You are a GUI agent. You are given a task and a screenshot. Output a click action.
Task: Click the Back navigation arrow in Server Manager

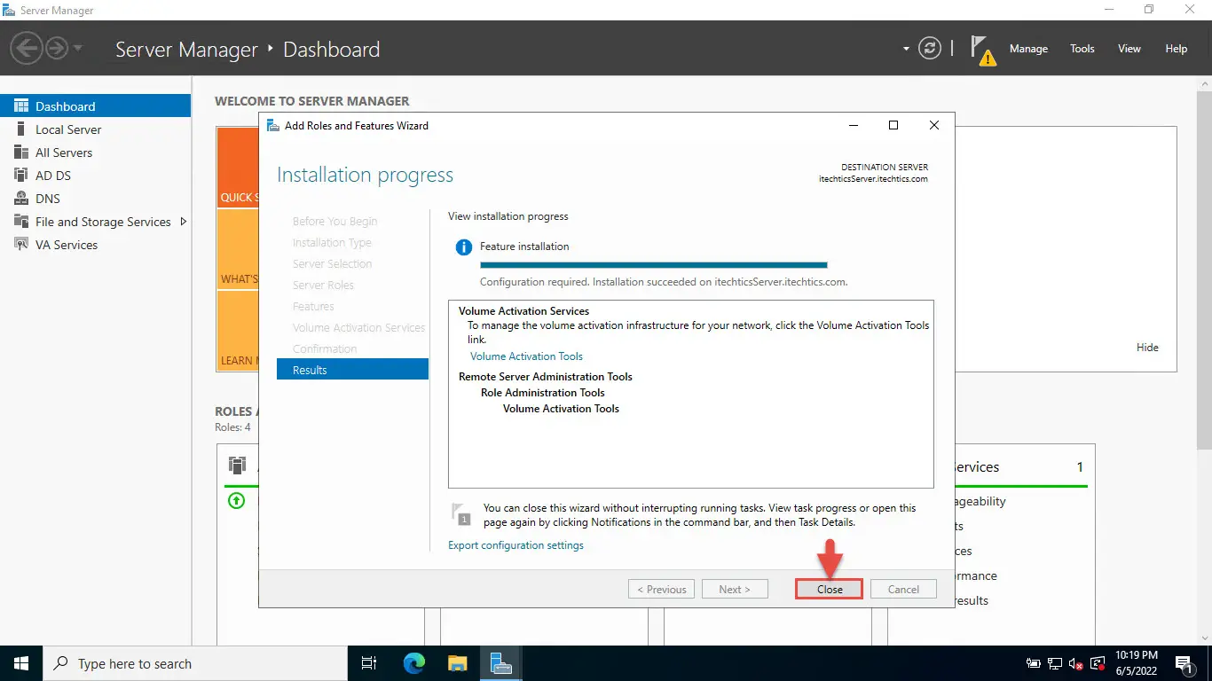[x=27, y=48]
